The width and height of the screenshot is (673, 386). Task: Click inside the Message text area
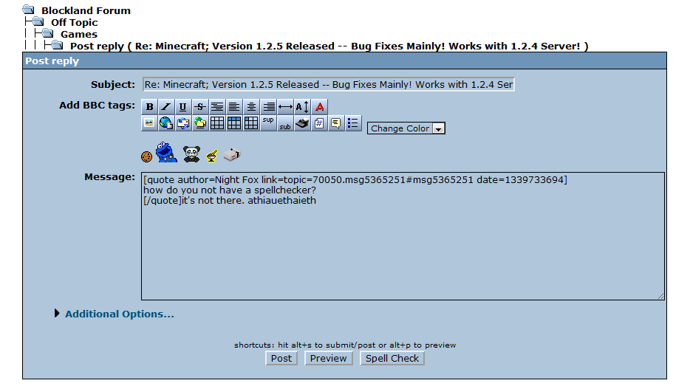pyautogui.click(x=403, y=236)
